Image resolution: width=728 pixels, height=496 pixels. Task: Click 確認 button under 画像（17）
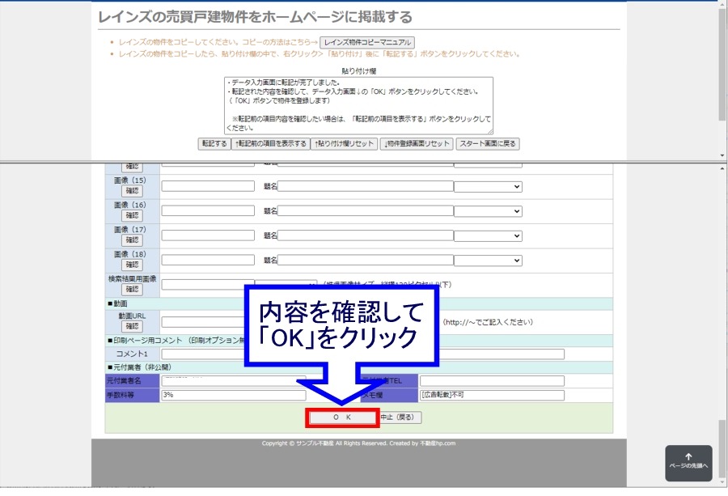[132, 240]
